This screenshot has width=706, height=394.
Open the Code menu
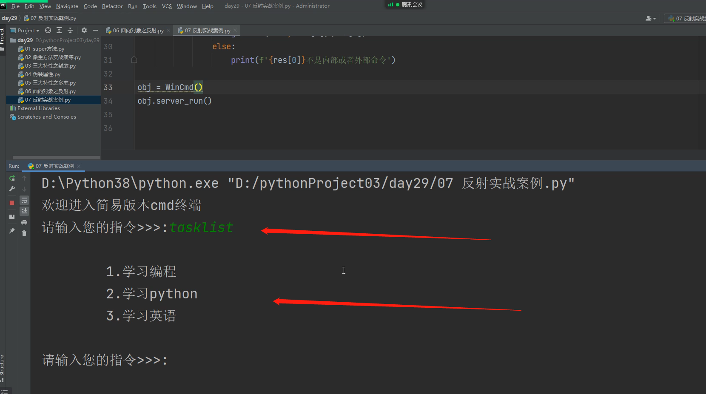[90, 6]
